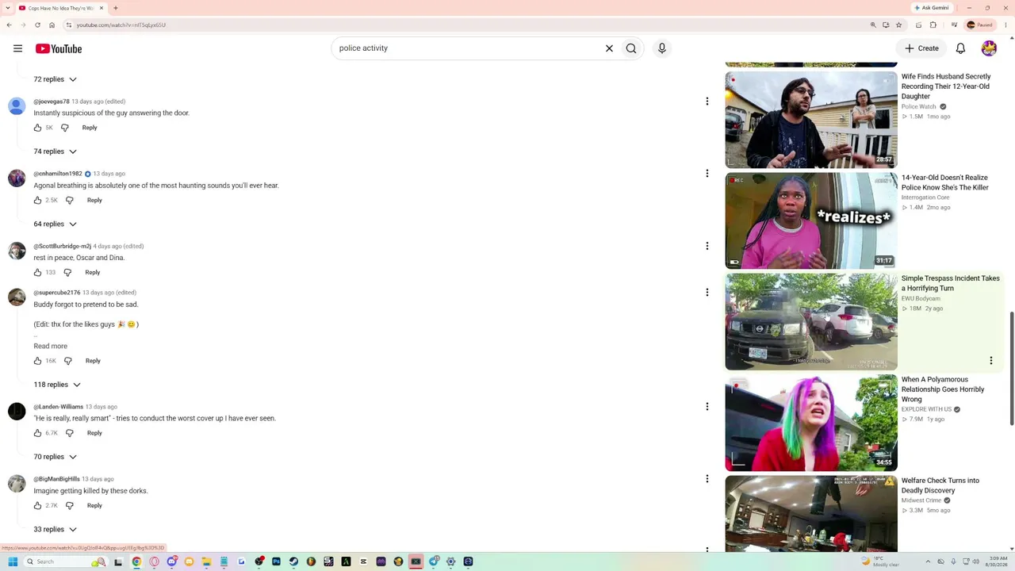Open options menu for @supercube2176 comment
Screen dimensions: 1015x571
click(707, 293)
